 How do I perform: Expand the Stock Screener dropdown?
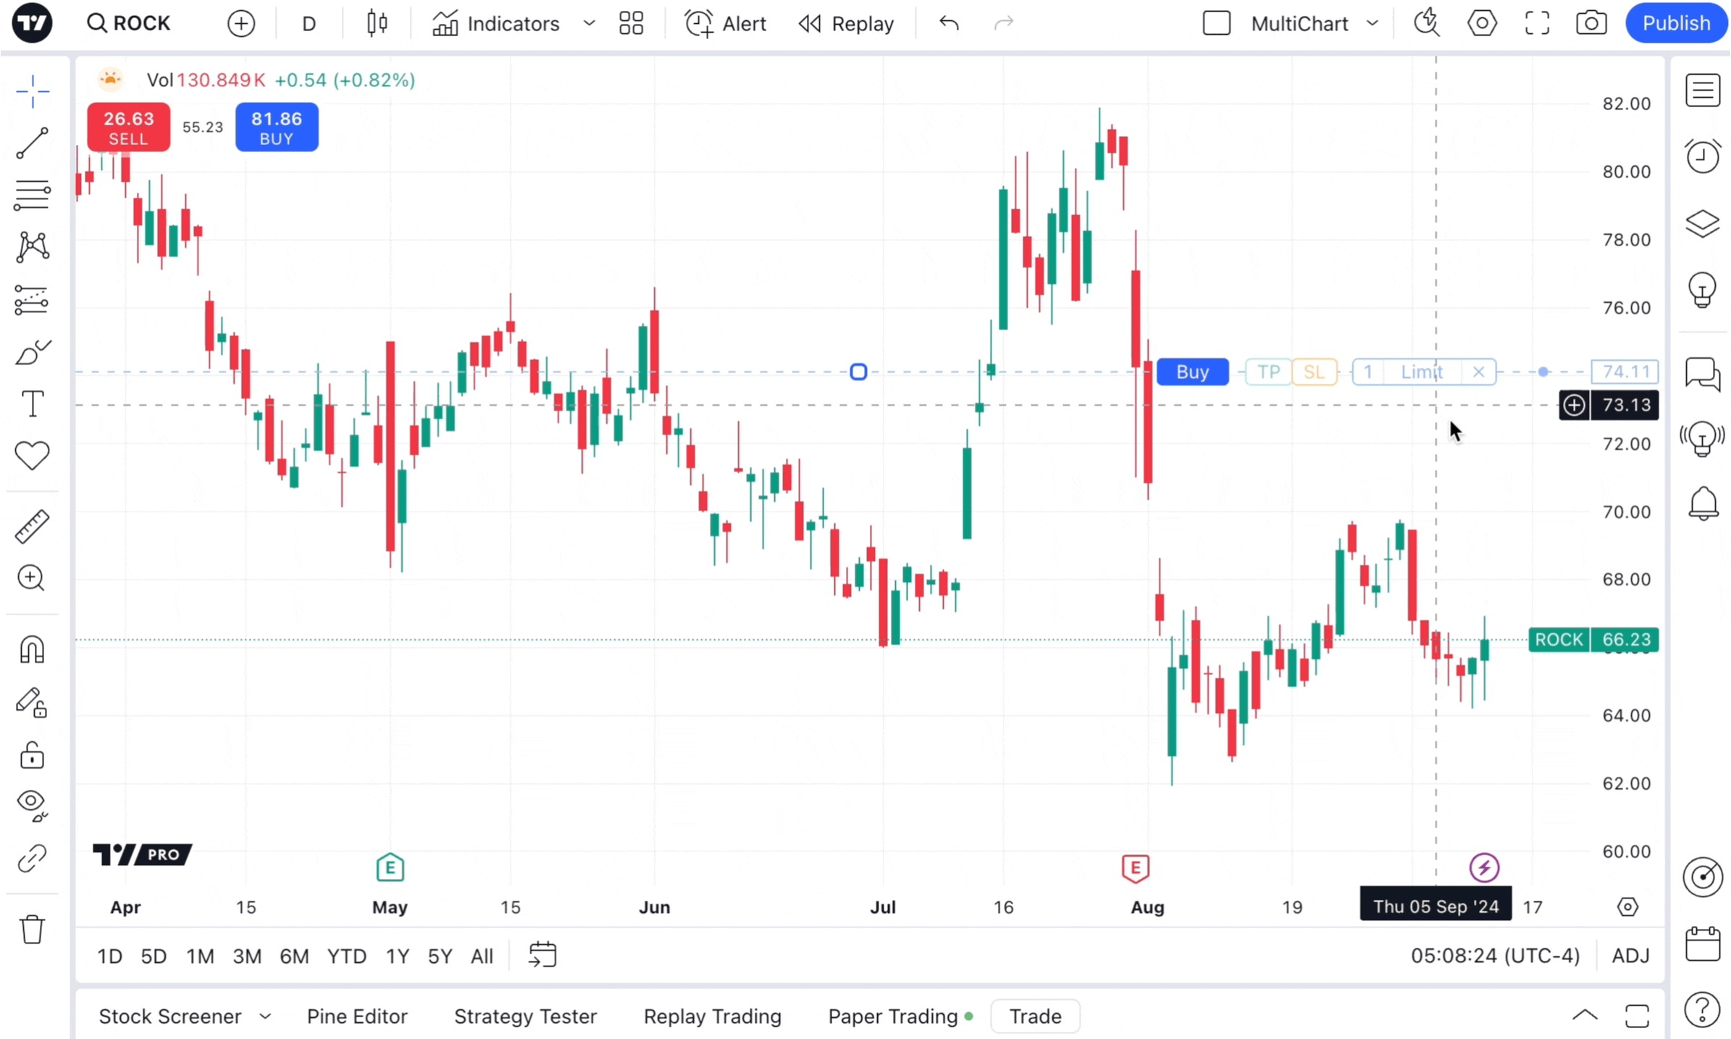[x=265, y=1017]
